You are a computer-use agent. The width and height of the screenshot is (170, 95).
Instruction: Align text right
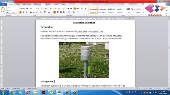[x=61, y=12]
